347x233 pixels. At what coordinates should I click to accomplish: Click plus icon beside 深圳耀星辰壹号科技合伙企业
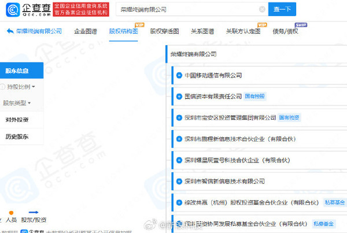pos(180,160)
